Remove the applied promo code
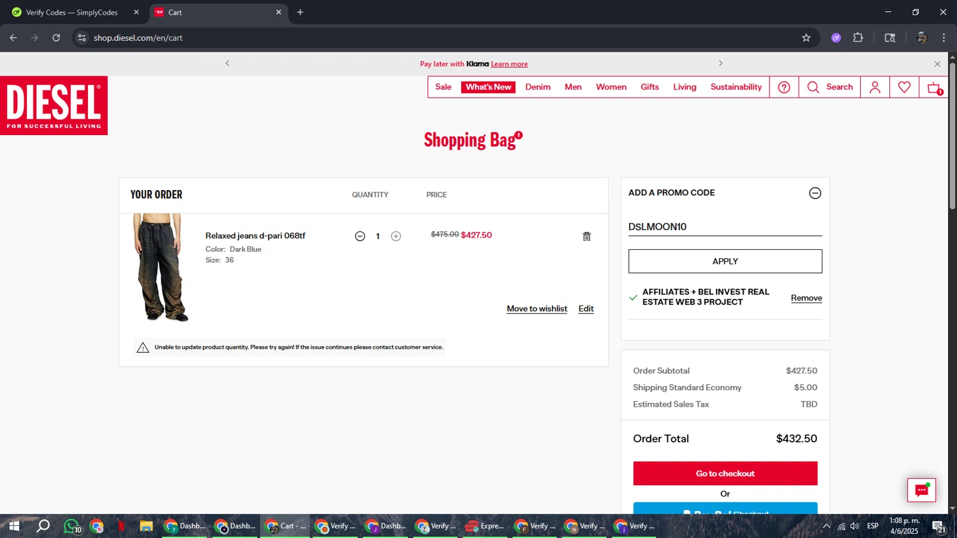Screen dimensions: 957x538 806,298
